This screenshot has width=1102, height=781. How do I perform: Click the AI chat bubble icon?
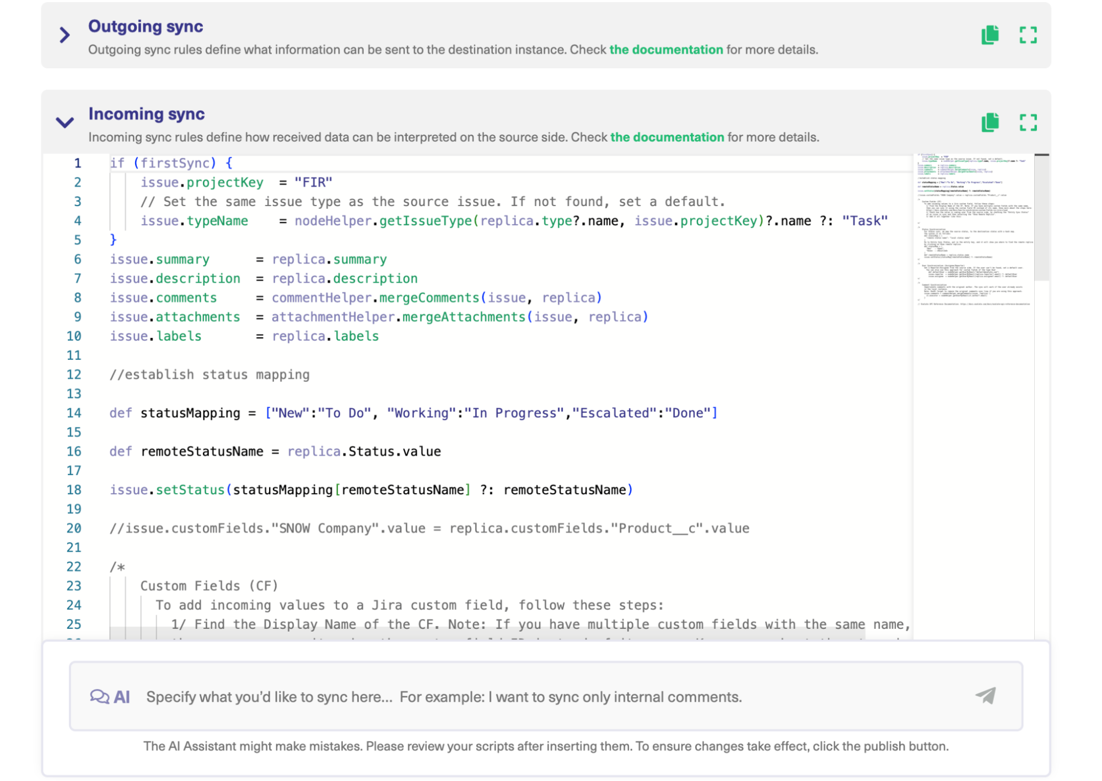tap(99, 697)
